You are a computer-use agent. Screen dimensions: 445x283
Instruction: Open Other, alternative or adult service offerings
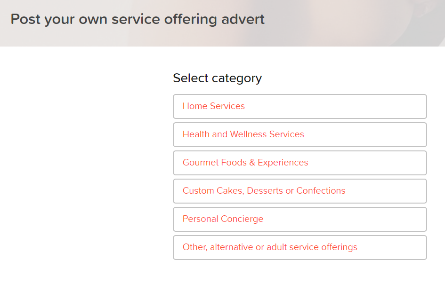point(299,247)
